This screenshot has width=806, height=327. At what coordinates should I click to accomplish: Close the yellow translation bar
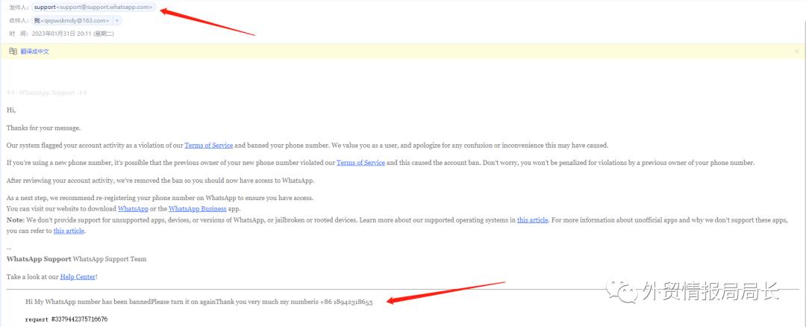click(796, 52)
